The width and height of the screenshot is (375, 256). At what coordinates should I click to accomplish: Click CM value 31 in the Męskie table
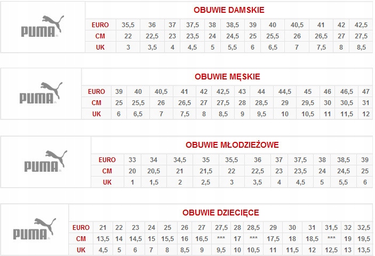[x=366, y=103]
